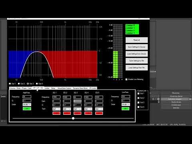This screenshot has width=192, height=144.
Task: Open the HighPass Order dropdown
Action: point(27,105)
